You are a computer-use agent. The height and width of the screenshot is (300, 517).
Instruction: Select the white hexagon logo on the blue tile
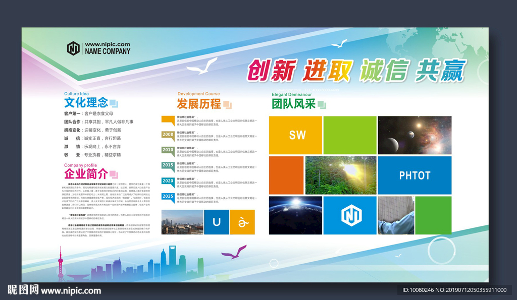point(351,215)
